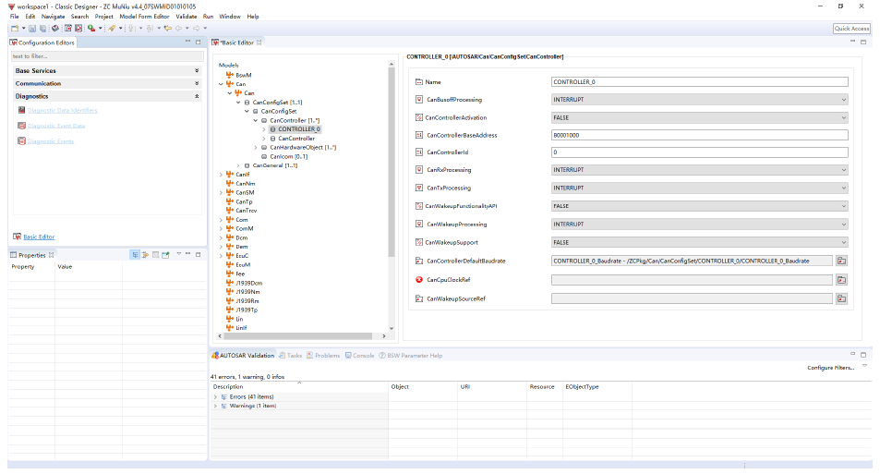The image size is (880, 474).
Task: Expand the Errors (41 items) row
Action: [215, 397]
